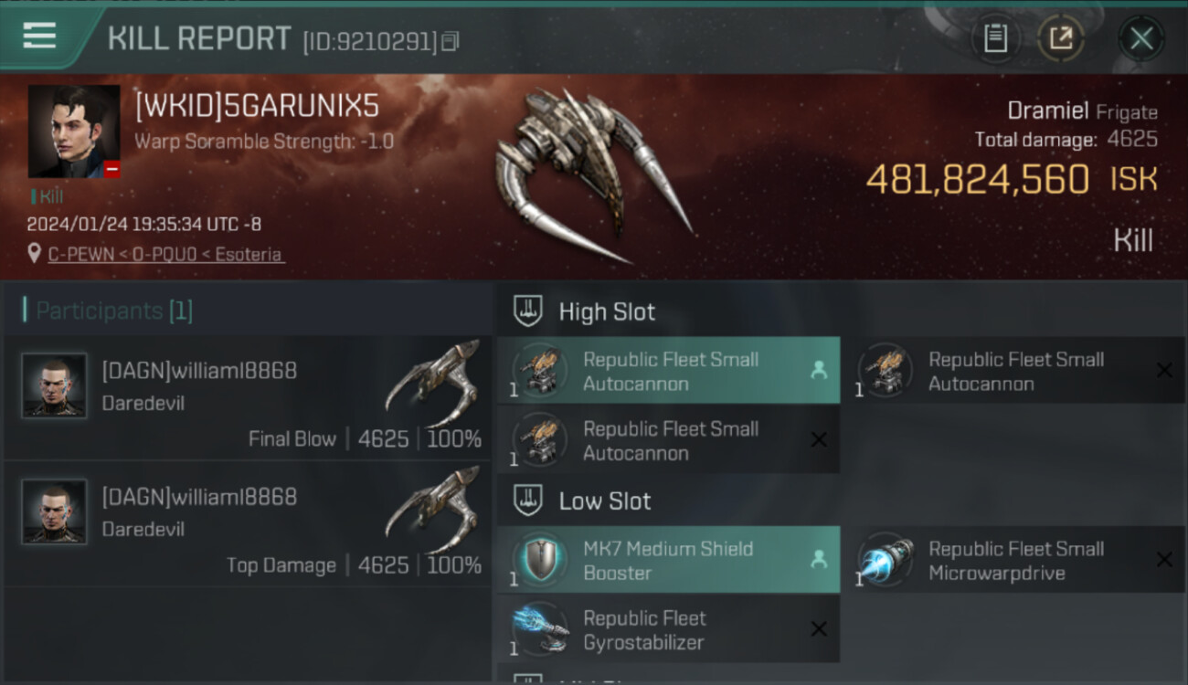This screenshot has width=1188, height=685.
Task: Open the clipboard notes icon
Action: [995, 38]
